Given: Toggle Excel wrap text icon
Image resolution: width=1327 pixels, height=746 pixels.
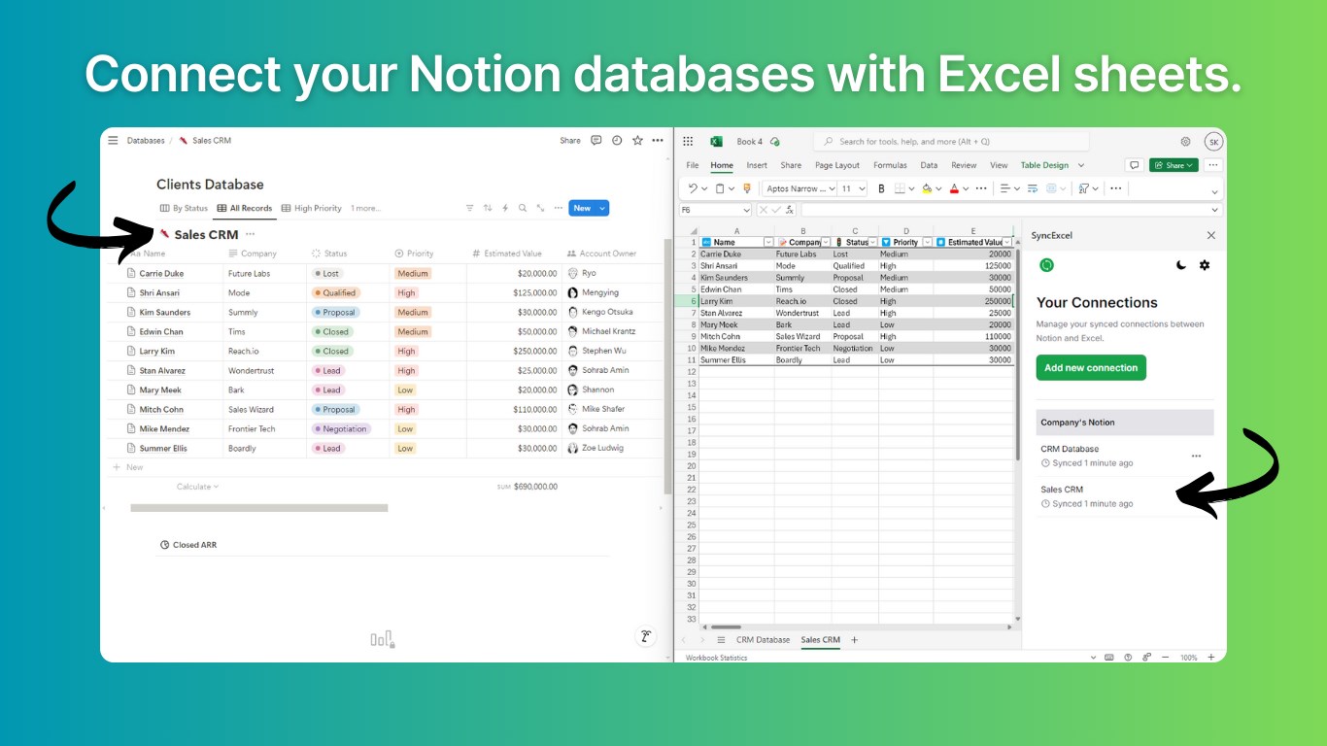Looking at the screenshot, I should tap(1033, 188).
